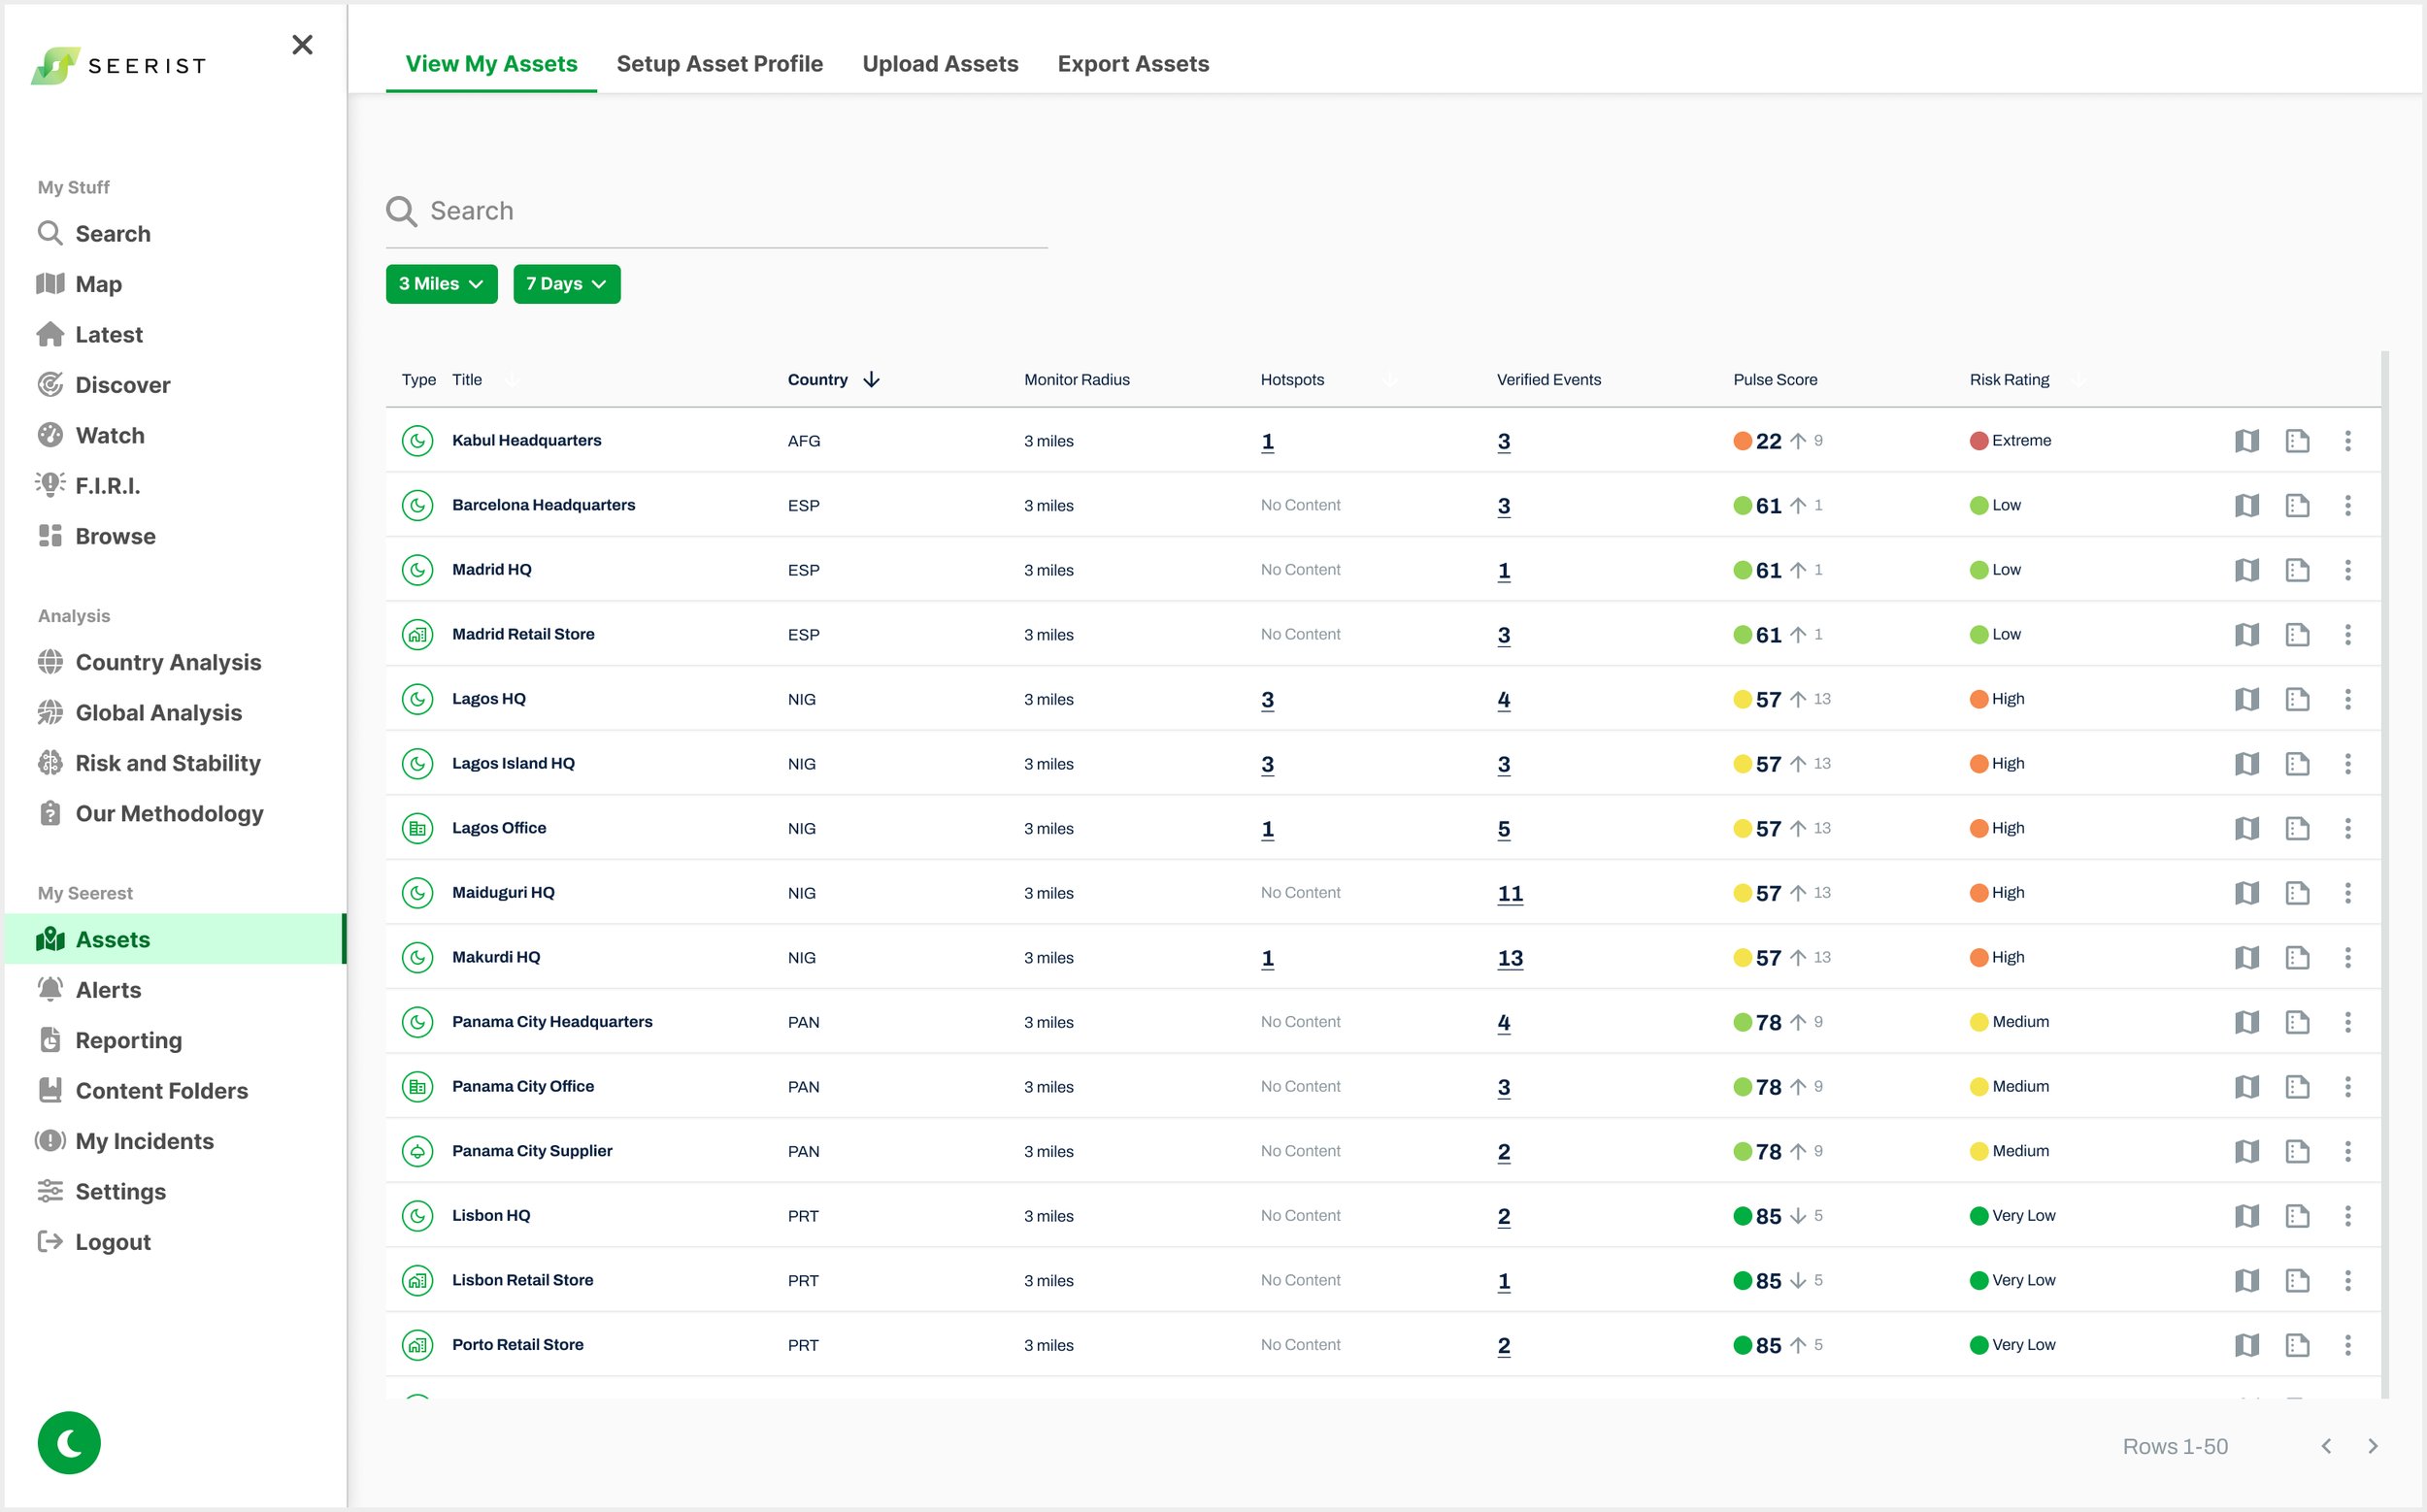Open map view for Kabul Headquarters row
2427x1512 pixels.
click(2245, 441)
